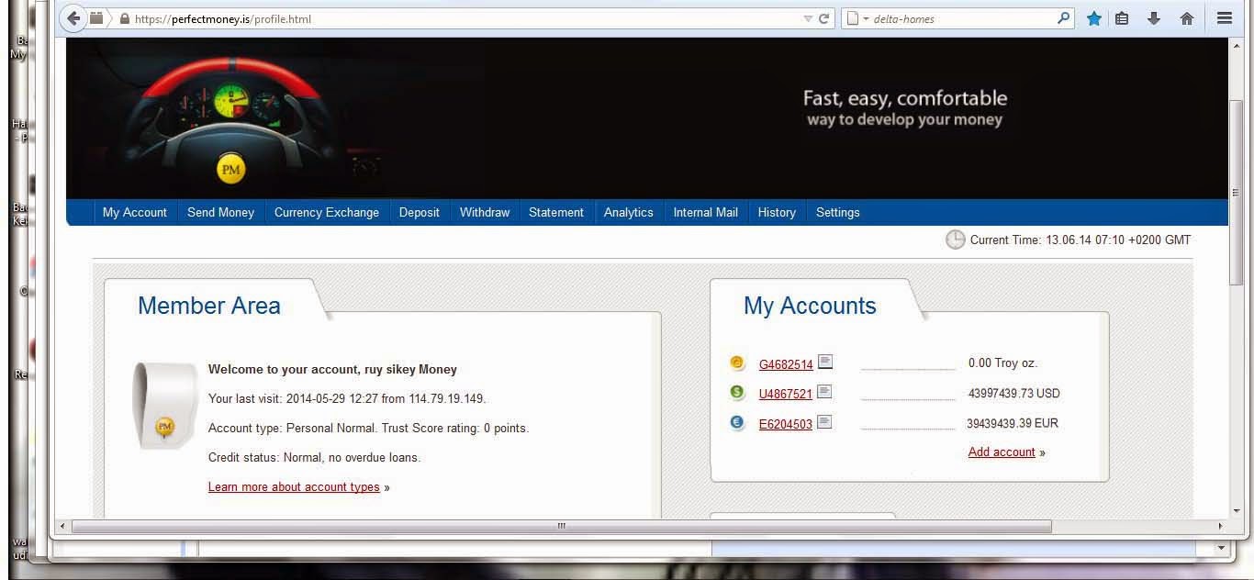Image resolution: width=1254 pixels, height=580 pixels.
Task: Open Deposit menu item
Action: pyautogui.click(x=420, y=212)
